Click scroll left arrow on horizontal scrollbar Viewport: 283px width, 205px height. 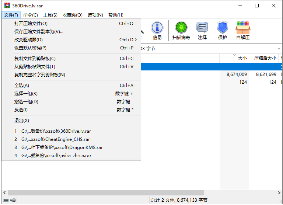click(4, 193)
